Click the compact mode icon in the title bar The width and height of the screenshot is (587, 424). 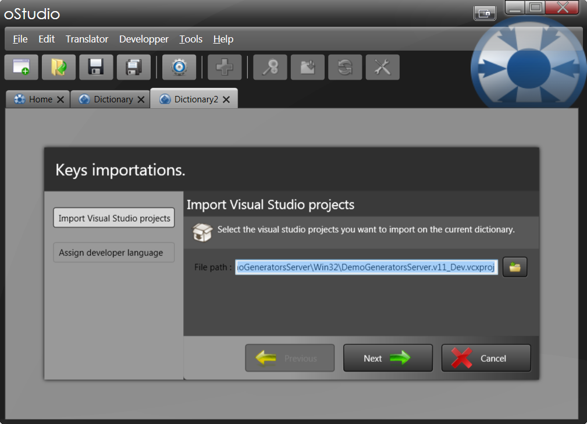tap(485, 13)
